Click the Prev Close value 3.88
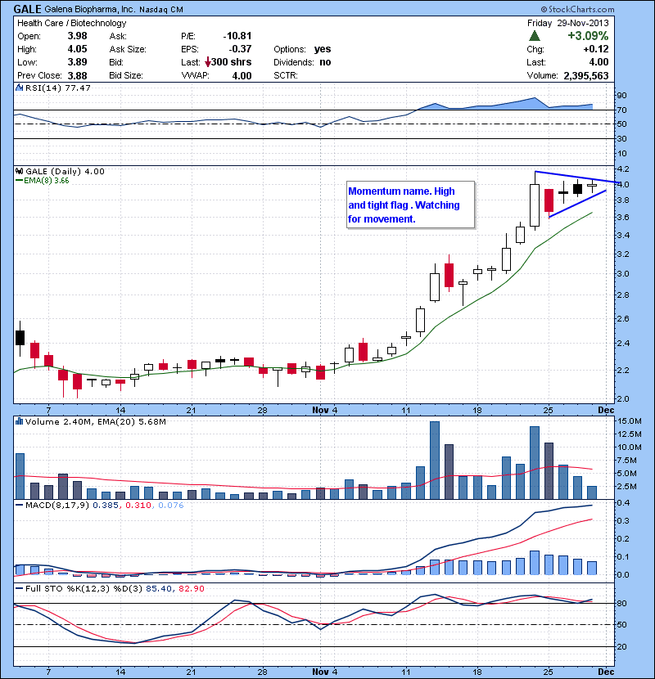 [77, 75]
